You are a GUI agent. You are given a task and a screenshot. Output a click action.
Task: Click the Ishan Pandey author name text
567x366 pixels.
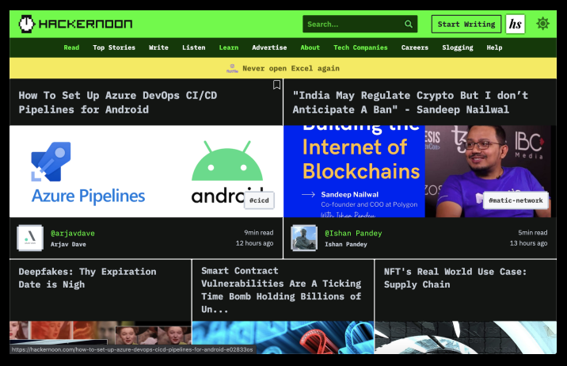(x=346, y=245)
